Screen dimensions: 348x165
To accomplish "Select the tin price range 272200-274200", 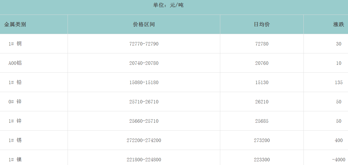I will [x=144, y=140].
